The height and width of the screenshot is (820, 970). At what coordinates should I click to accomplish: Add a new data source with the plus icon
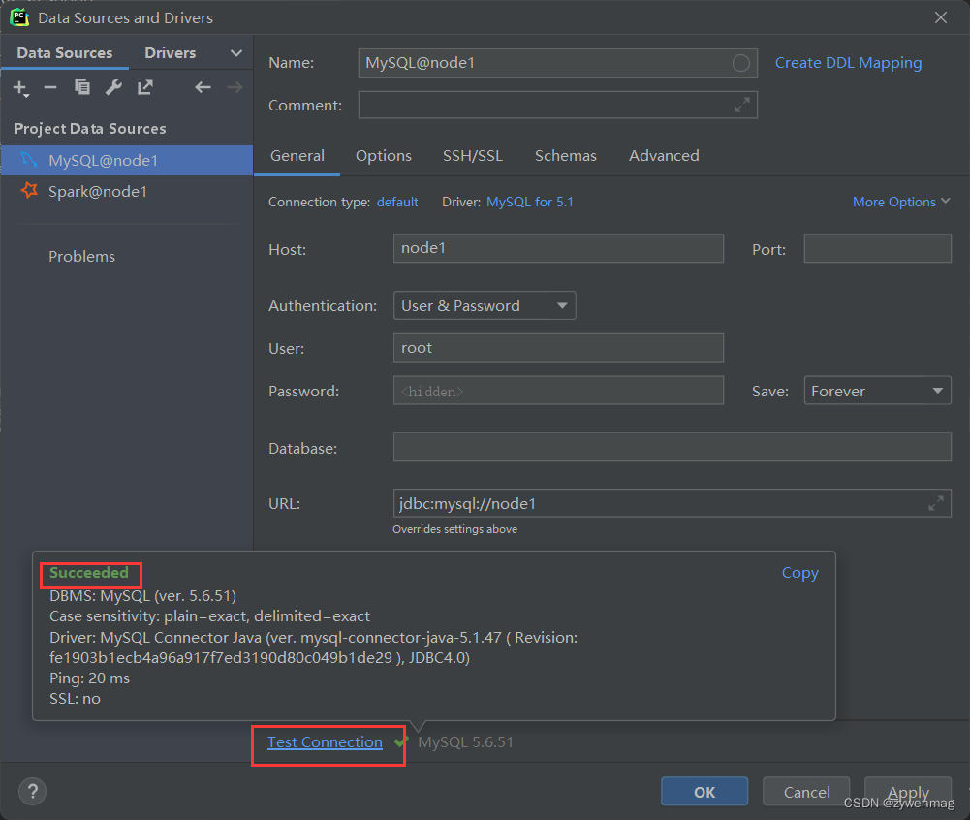click(x=20, y=88)
